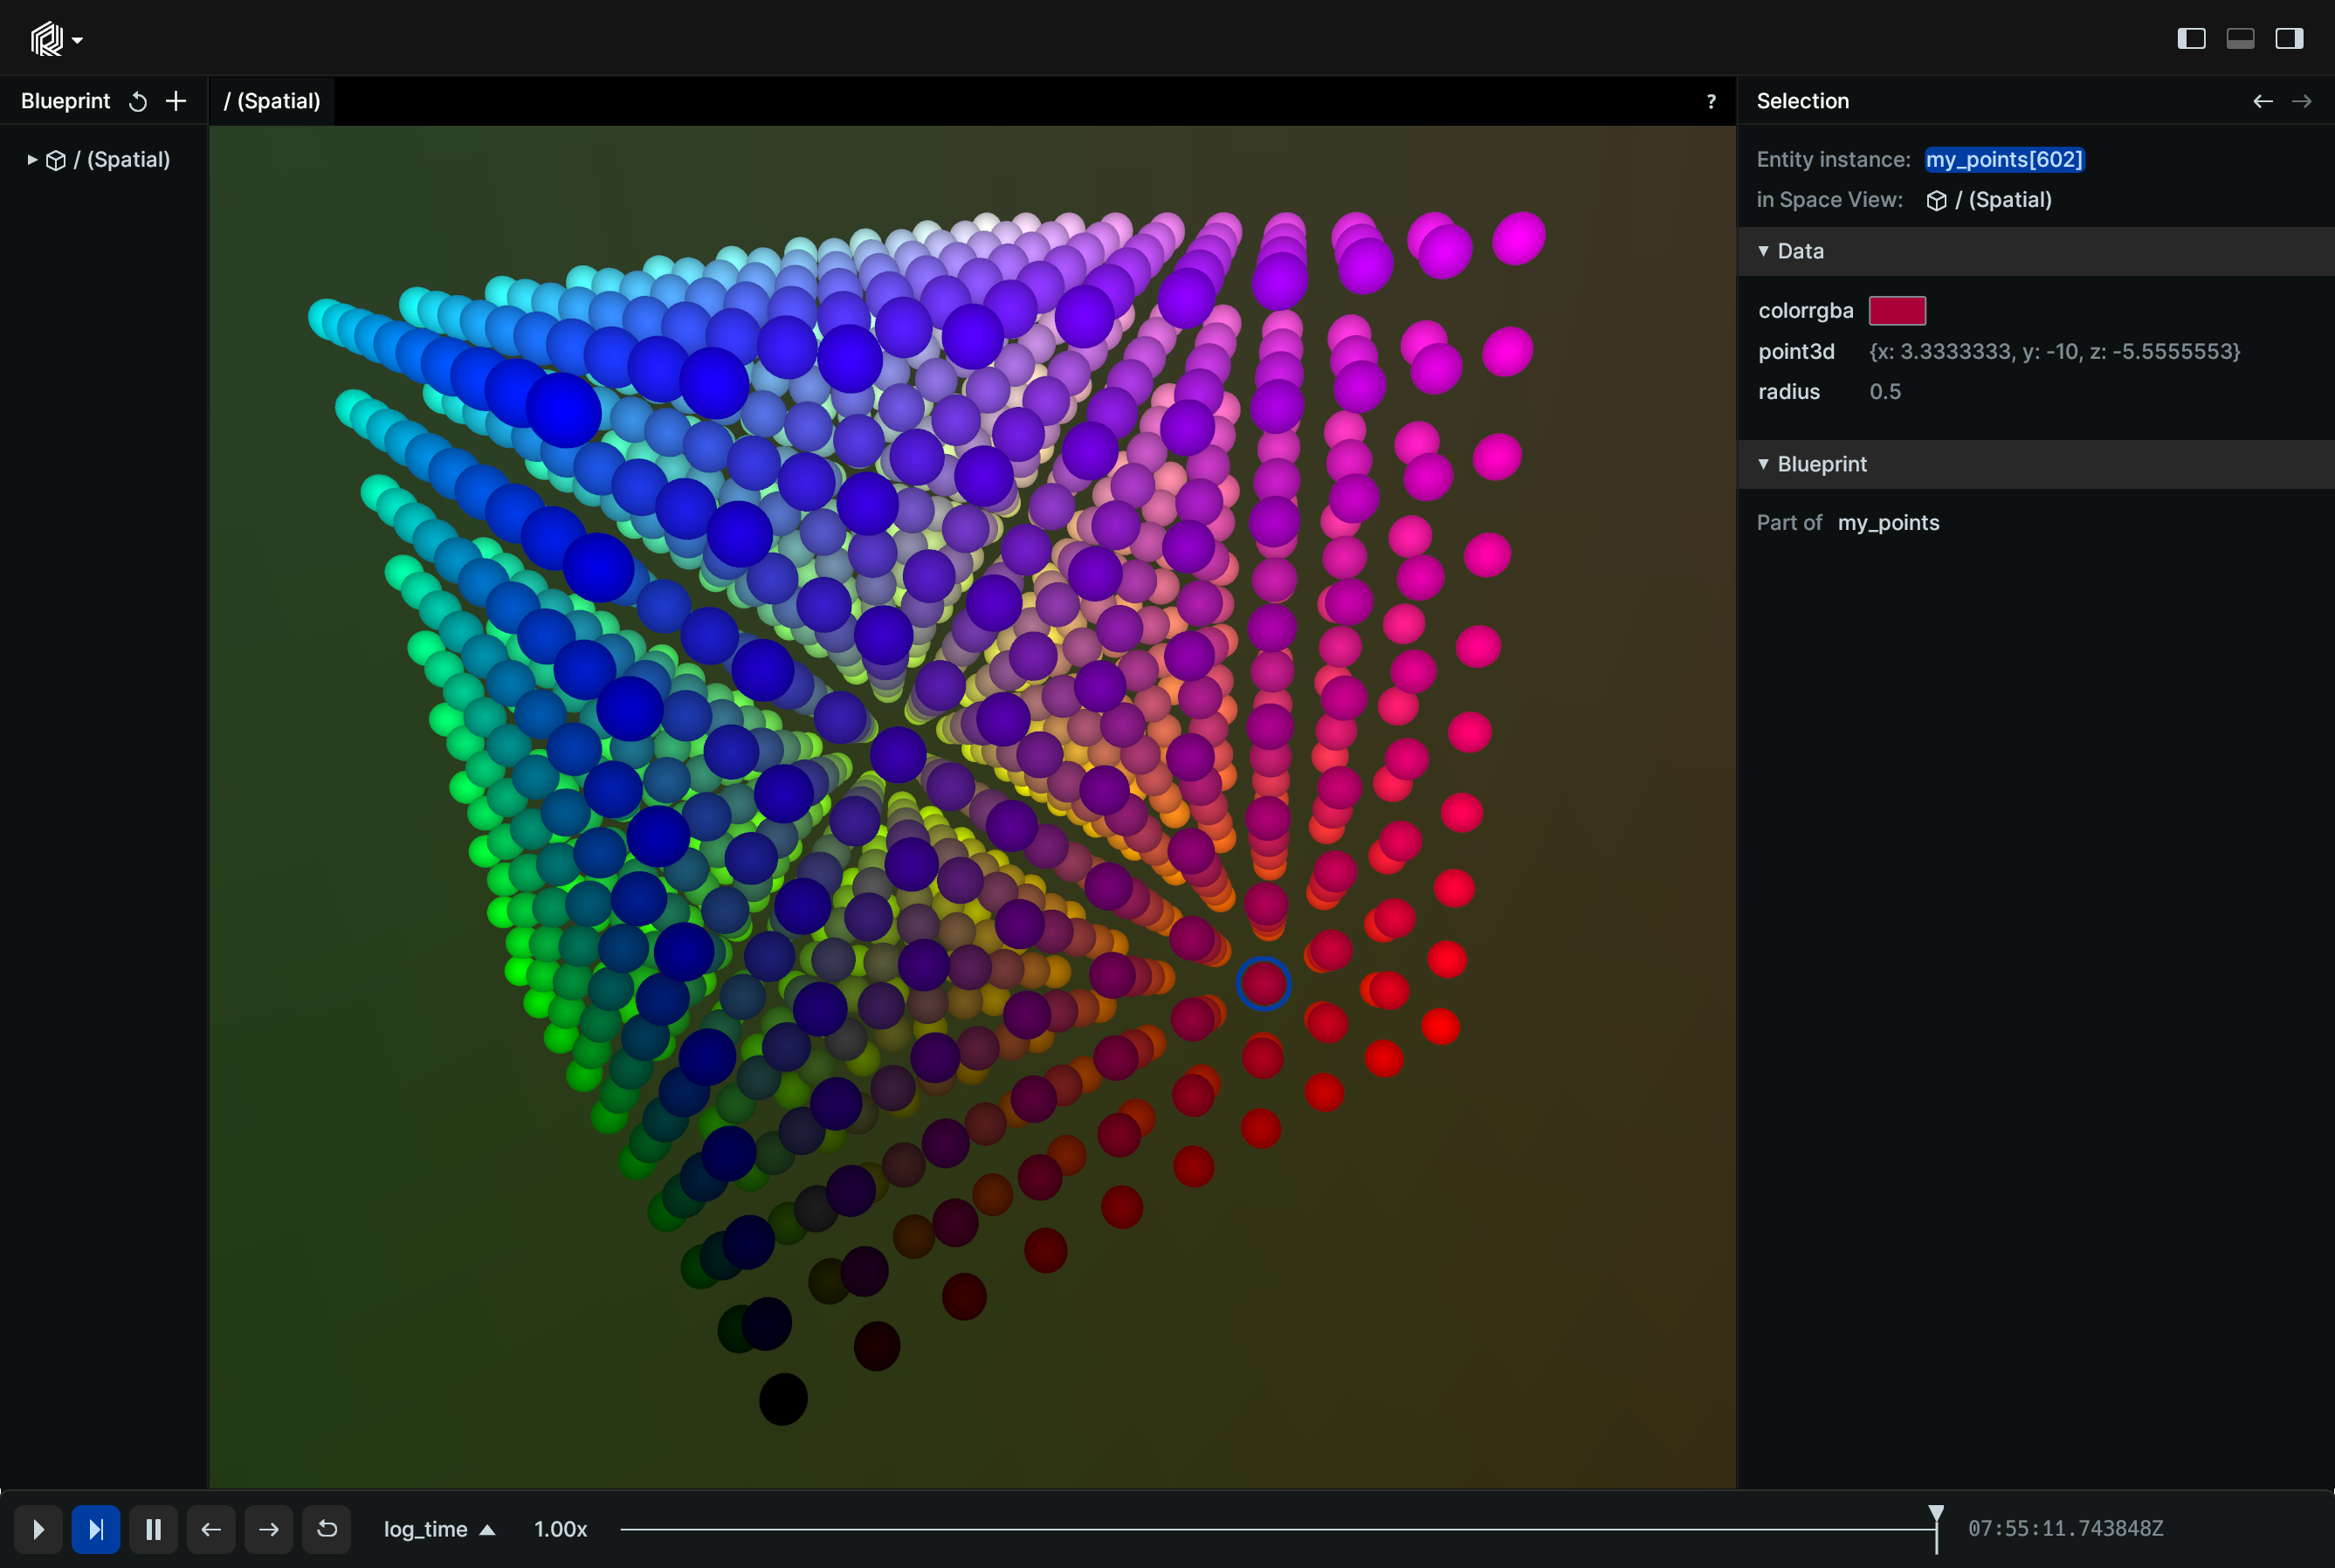The width and height of the screenshot is (2335, 1568).
Task: Click the colorrgba red color swatch
Action: pos(1897,311)
